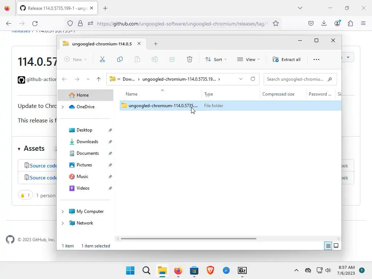Open Firefox hamburger application menu
Image resolution: width=372 pixels, height=279 pixels.
363,23
